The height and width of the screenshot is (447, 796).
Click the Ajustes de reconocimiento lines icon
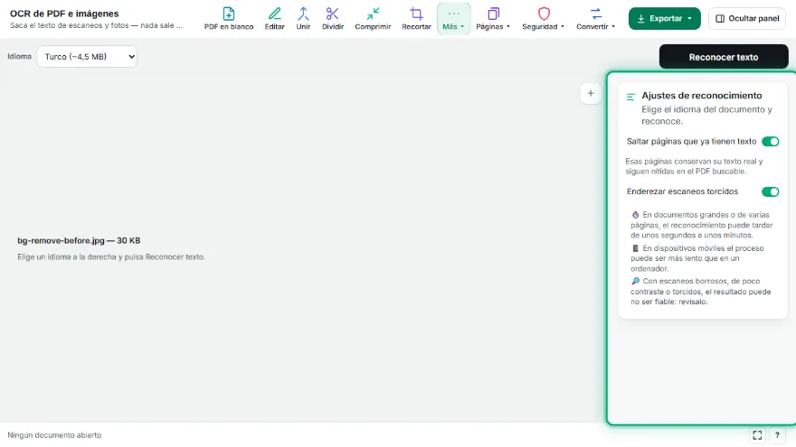click(630, 97)
